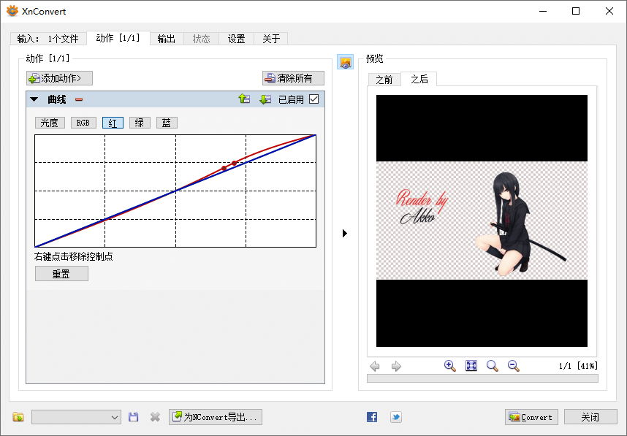Click the remove curves action minus icon
This screenshot has width=627, height=436.
click(x=79, y=99)
